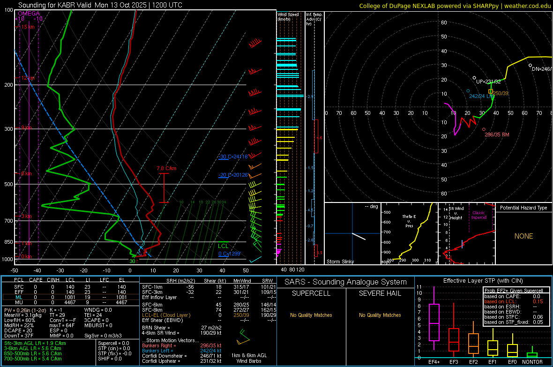
Task: Select the SFC parcel row
Action: click(70, 287)
